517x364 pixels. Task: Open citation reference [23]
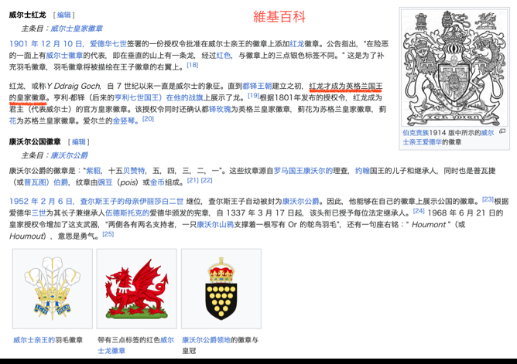[488, 199]
